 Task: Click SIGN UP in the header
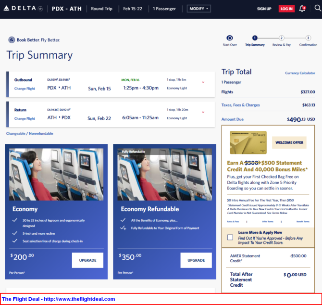pos(264,9)
